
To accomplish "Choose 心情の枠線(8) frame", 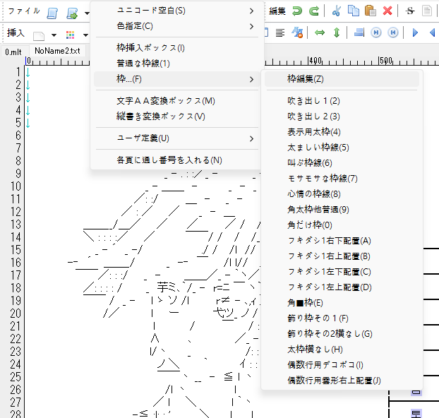I will 342,194.
